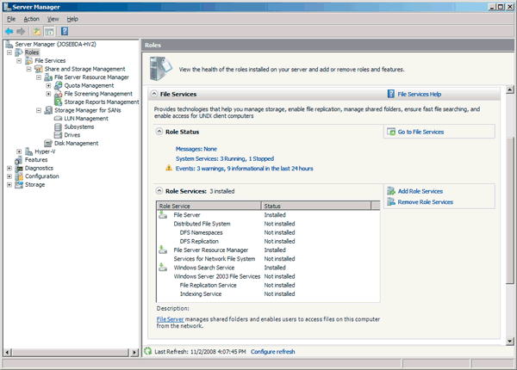Click the blue Help toolbar icon
The height and width of the screenshot is (370, 517).
(x=65, y=32)
